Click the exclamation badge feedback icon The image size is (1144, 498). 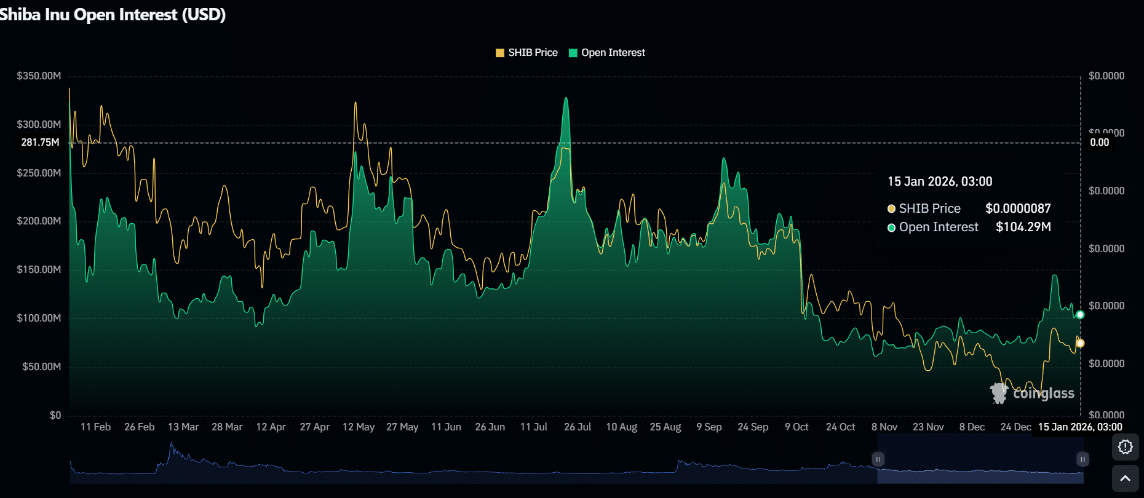[1125, 447]
